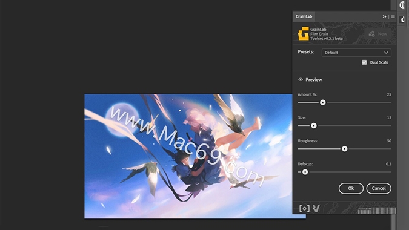Switch to the GrainLab tab
This screenshot has width=409, height=230.
tap(304, 16)
